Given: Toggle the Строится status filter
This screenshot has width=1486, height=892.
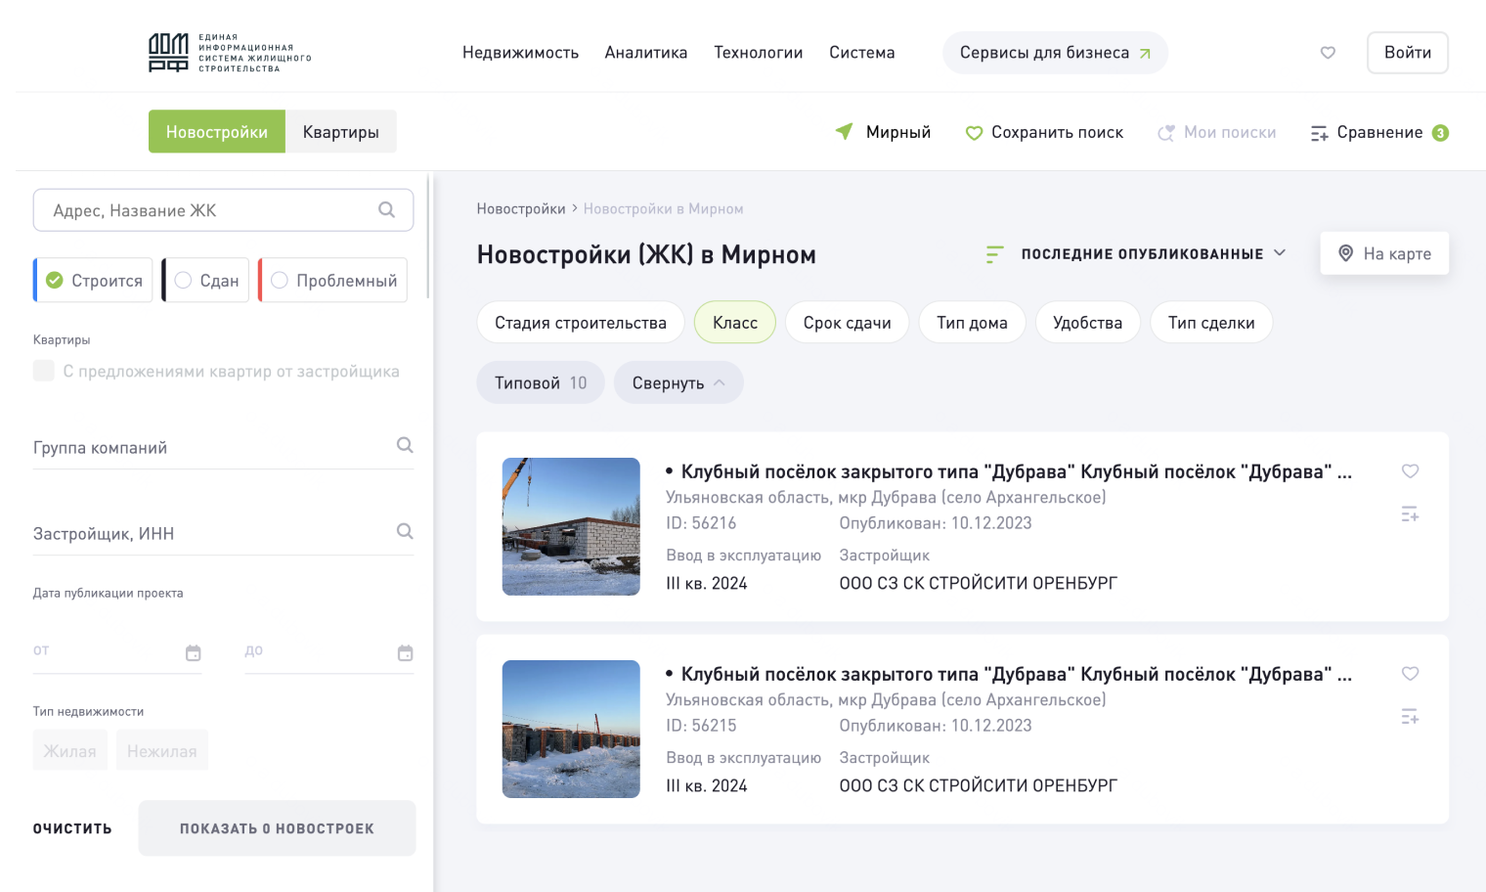Looking at the screenshot, I should [x=95, y=281].
